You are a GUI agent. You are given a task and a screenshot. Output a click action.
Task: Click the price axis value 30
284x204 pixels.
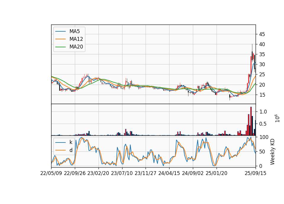pos(262,64)
